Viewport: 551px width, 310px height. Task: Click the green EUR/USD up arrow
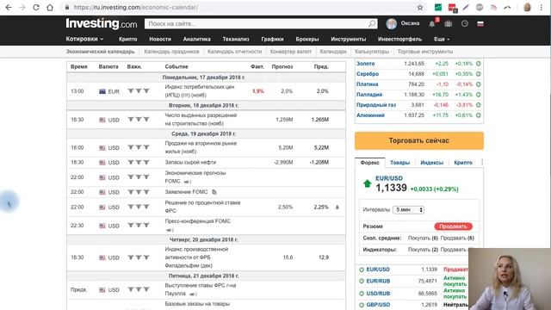coord(368,183)
